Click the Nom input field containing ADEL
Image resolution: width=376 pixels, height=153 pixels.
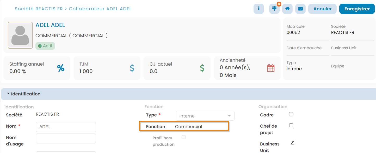[66, 127]
